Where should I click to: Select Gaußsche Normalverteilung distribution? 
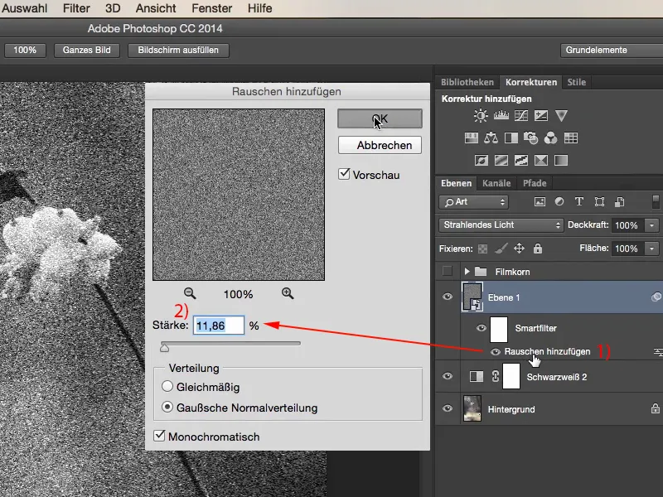(167, 407)
